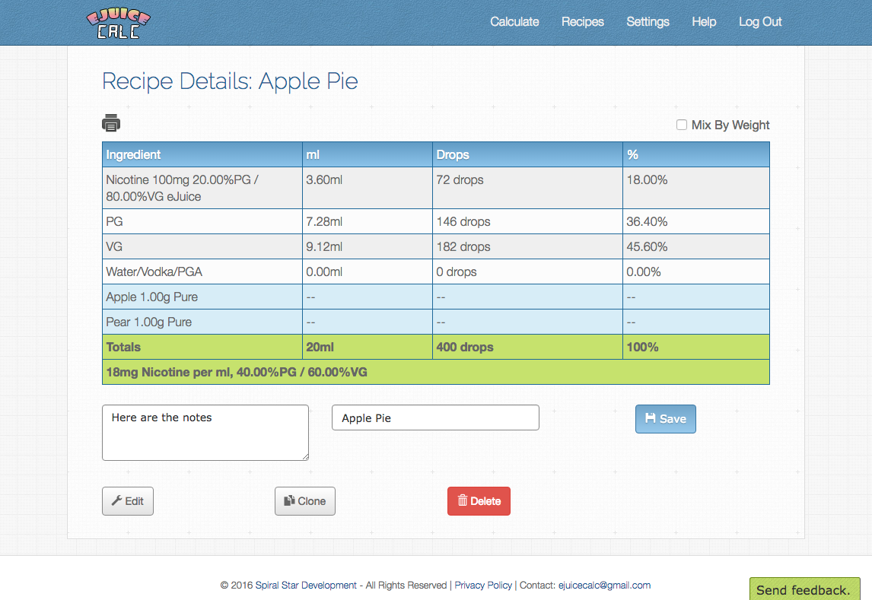Save the Apple Pie recipe
The height and width of the screenshot is (600, 872).
pyautogui.click(x=665, y=418)
